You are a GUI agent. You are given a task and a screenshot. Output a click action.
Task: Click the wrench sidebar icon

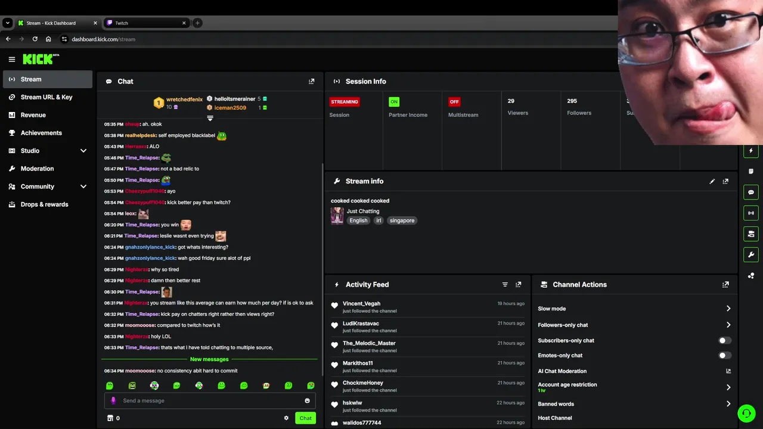pyautogui.click(x=751, y=254)
